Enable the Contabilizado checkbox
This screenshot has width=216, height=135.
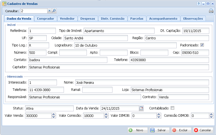click(173, 108)
